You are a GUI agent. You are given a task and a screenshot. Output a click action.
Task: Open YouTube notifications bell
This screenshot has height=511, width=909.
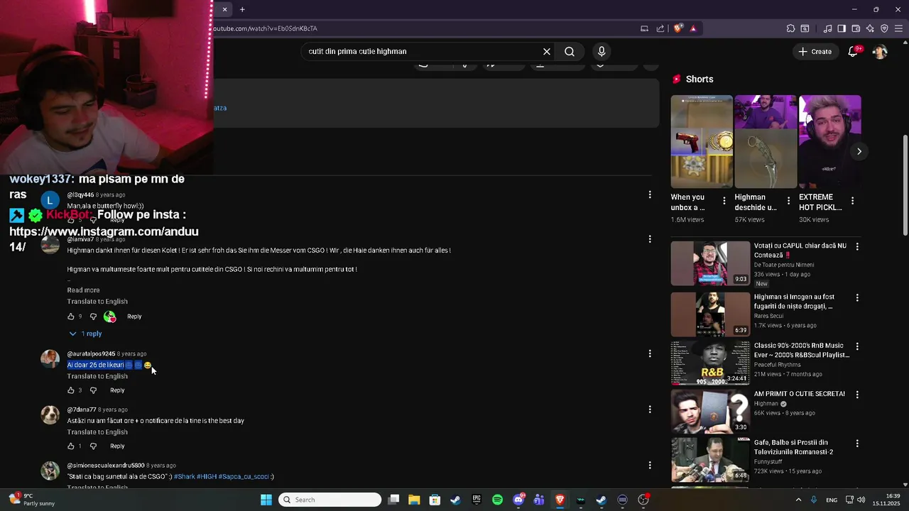click(854, 51)
